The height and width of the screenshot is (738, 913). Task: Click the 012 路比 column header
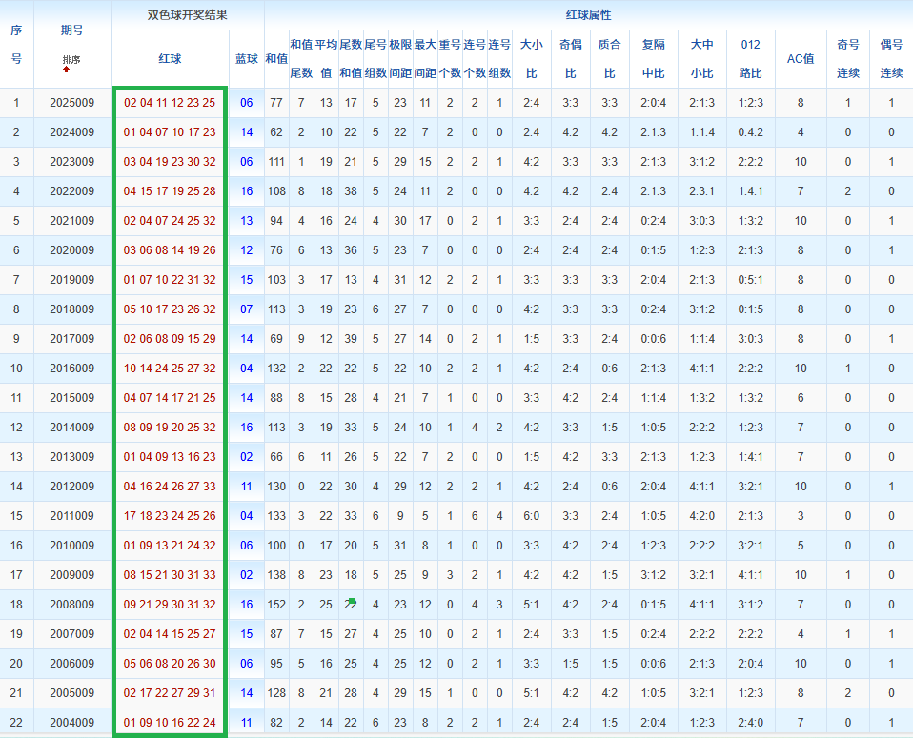[x=751, y=58]
